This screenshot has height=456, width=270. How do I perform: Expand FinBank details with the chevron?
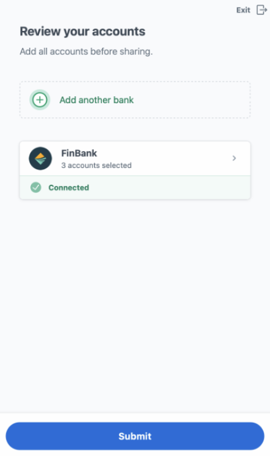235,158
